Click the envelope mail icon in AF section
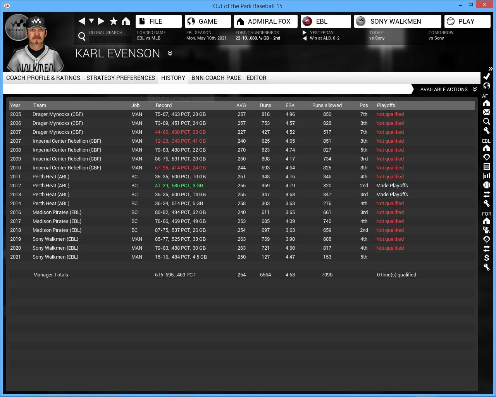The image size is (496, 397). coord(487,112)
